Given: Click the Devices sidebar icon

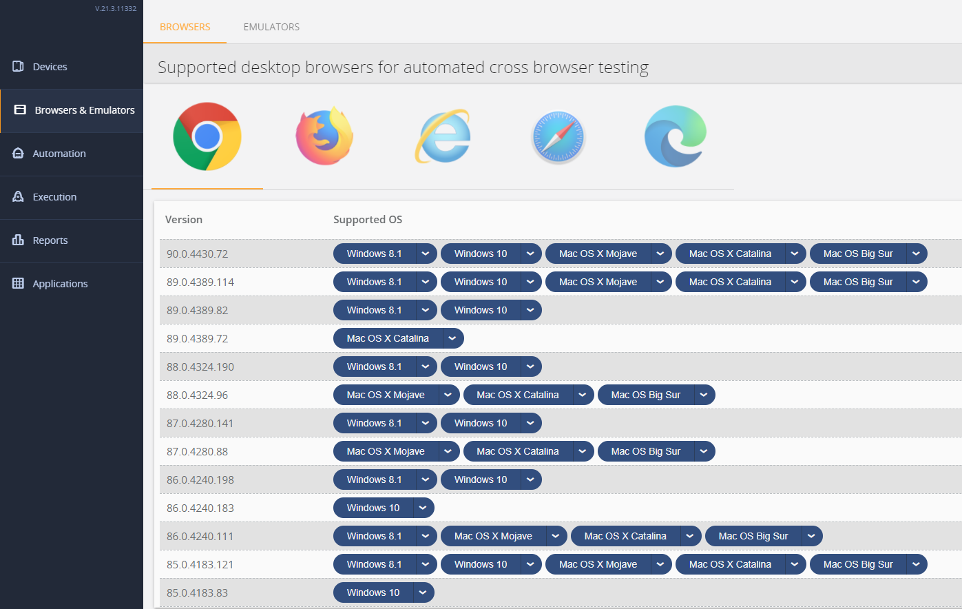Looking at the screenshot, I should click(19, 66).
